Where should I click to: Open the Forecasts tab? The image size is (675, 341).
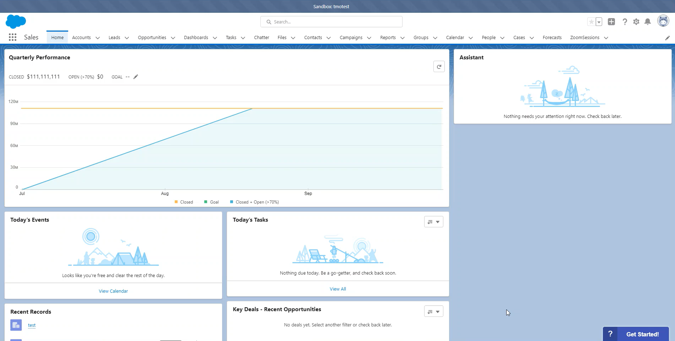(552, 37)
